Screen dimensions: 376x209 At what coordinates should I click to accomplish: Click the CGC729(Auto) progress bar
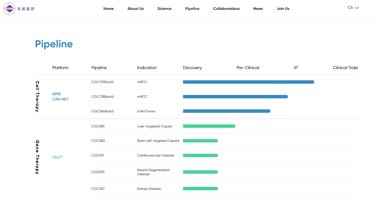[248, 82]
